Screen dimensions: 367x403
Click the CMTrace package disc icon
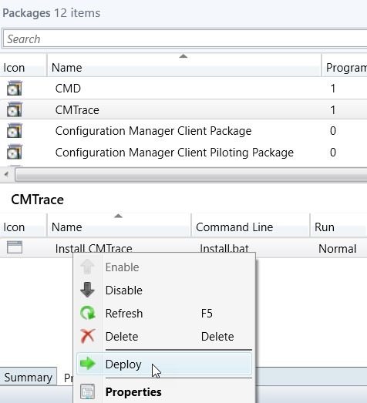coord(15,109)
